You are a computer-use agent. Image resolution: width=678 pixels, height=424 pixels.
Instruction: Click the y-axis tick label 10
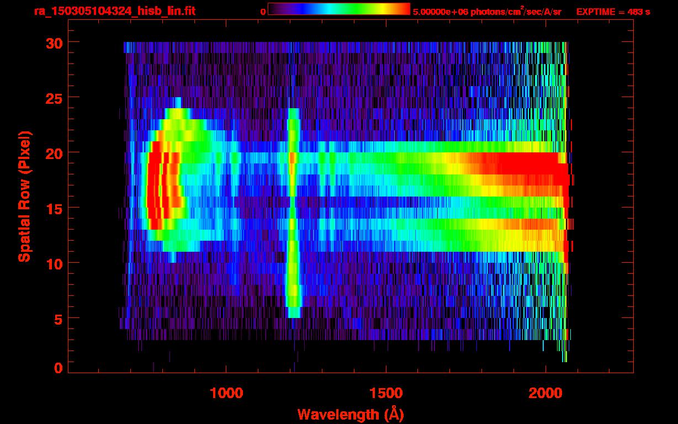click(x=54, y=263)
